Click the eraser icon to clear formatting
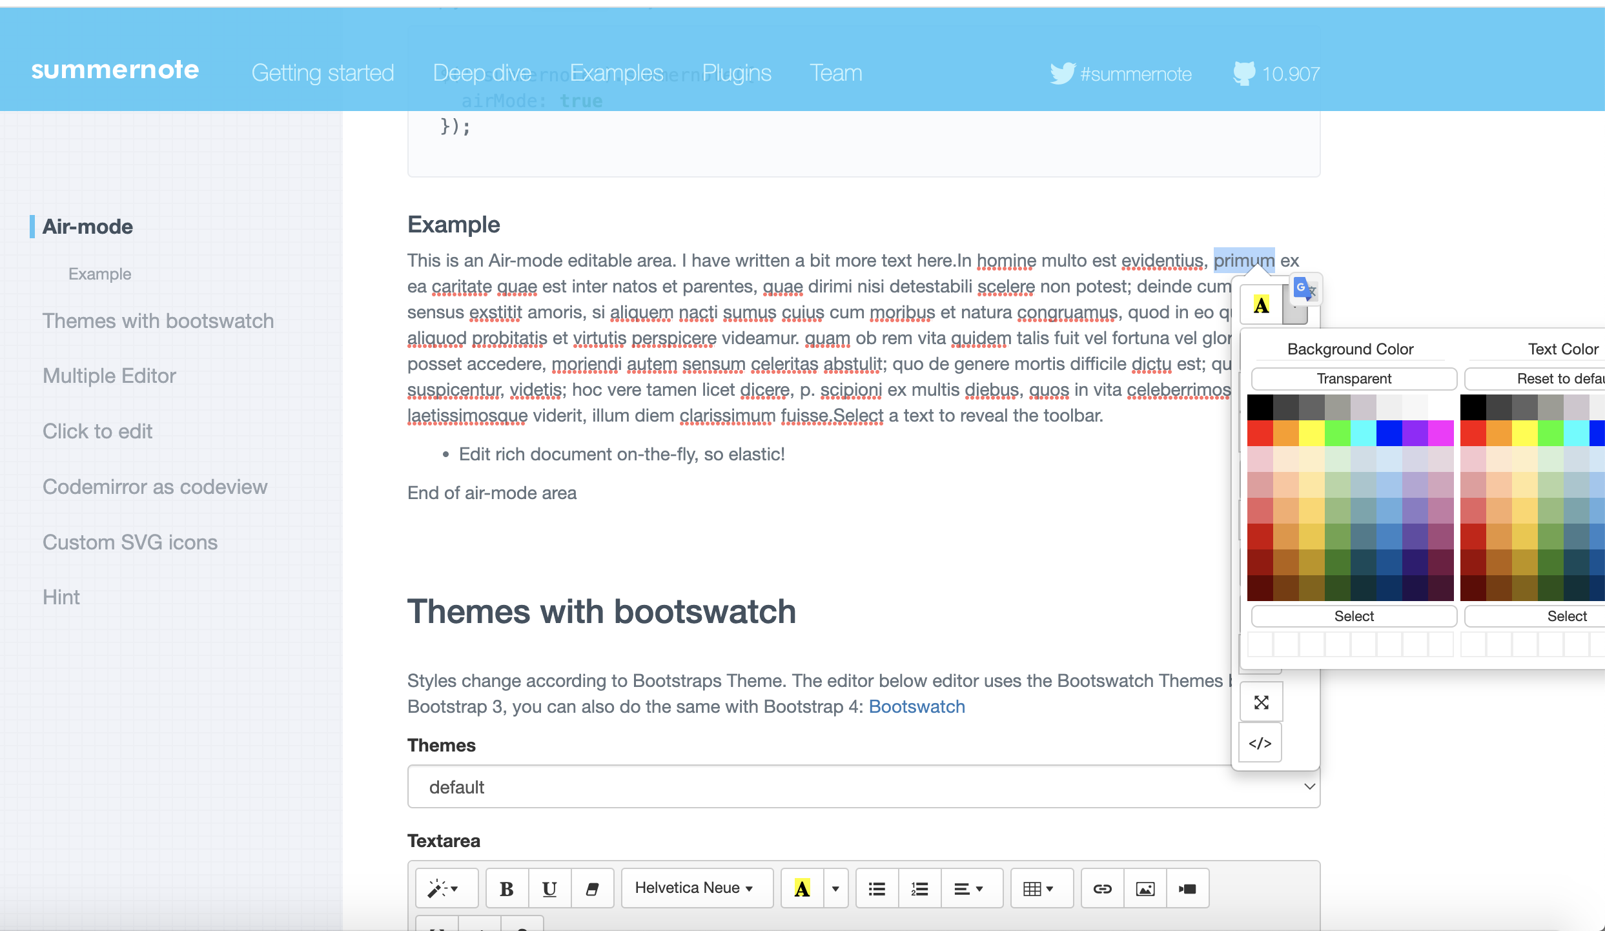 592,888
